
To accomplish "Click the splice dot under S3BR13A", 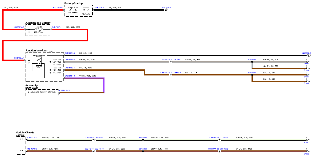I will pos(252,62).
